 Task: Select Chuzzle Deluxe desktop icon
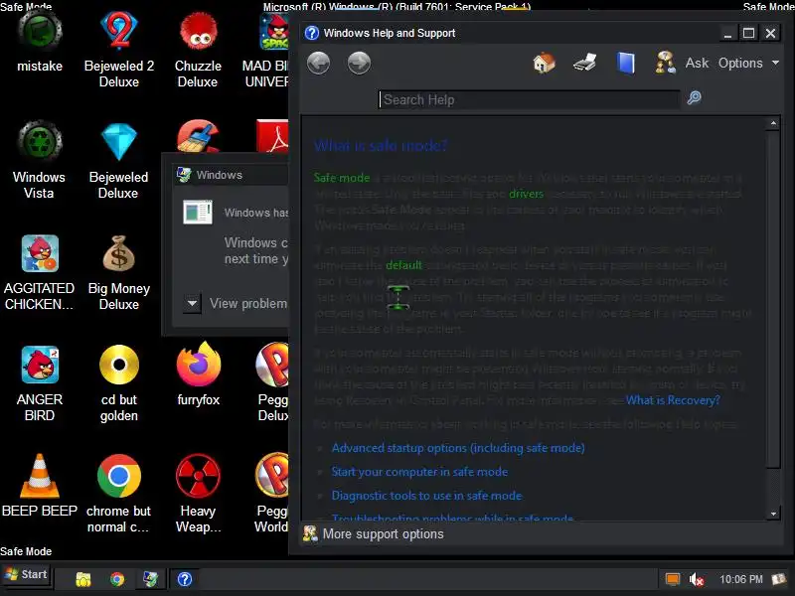(198, 48)
